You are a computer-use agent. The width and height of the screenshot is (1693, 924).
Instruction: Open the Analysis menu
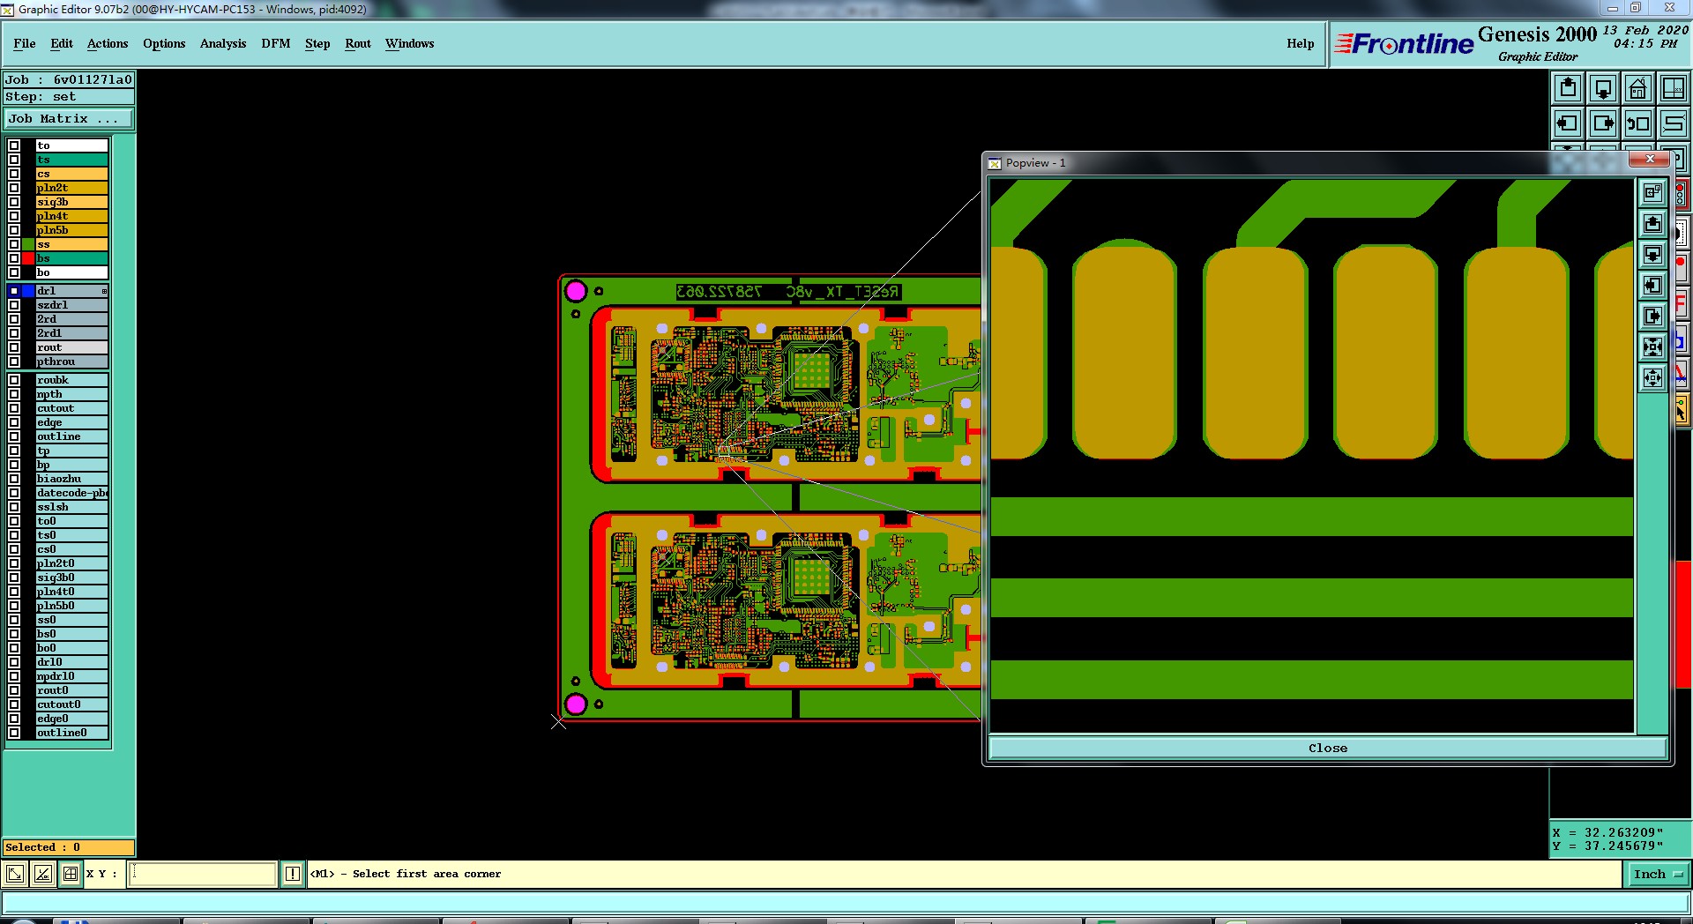[223, 43]
